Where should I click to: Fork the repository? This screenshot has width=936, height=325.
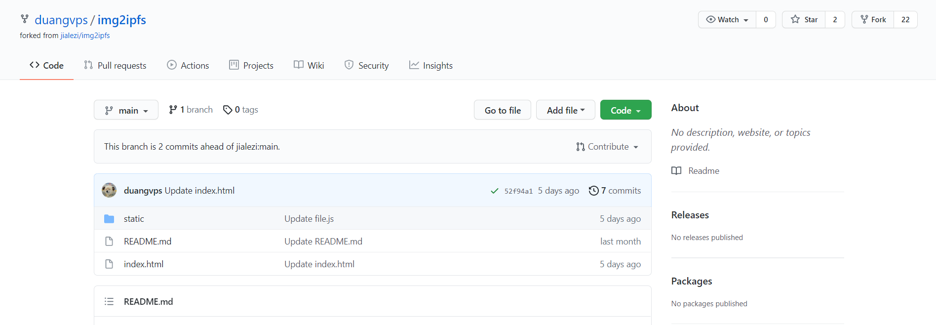[x=873, y=20]
